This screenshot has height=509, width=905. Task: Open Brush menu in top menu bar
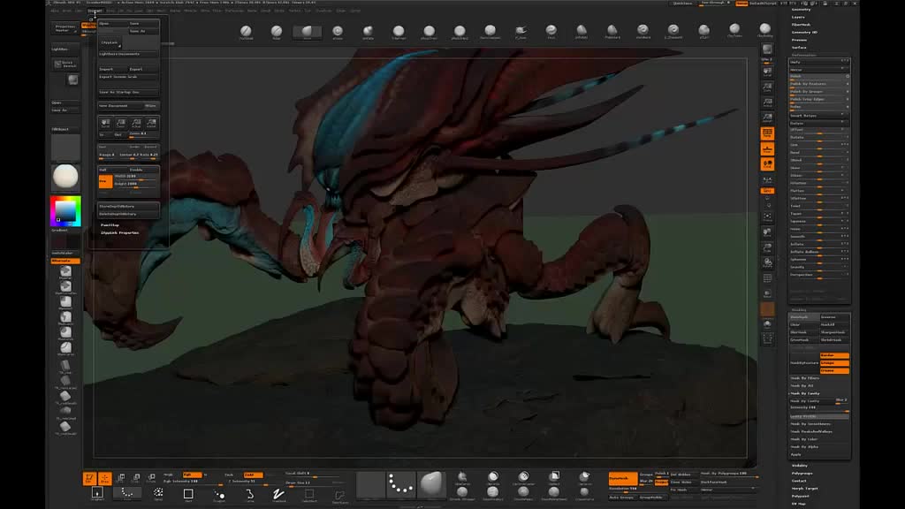click(x=67, y=11)
